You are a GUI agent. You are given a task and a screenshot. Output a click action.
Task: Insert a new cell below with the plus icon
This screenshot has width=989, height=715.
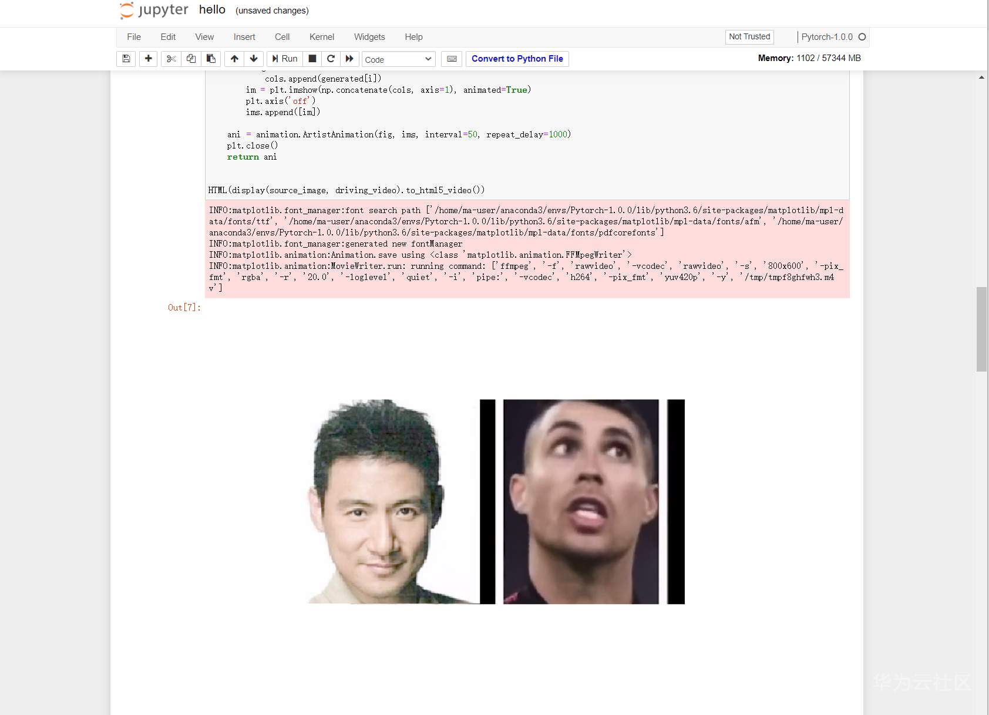pyautogui.click(x=148, y=58)
